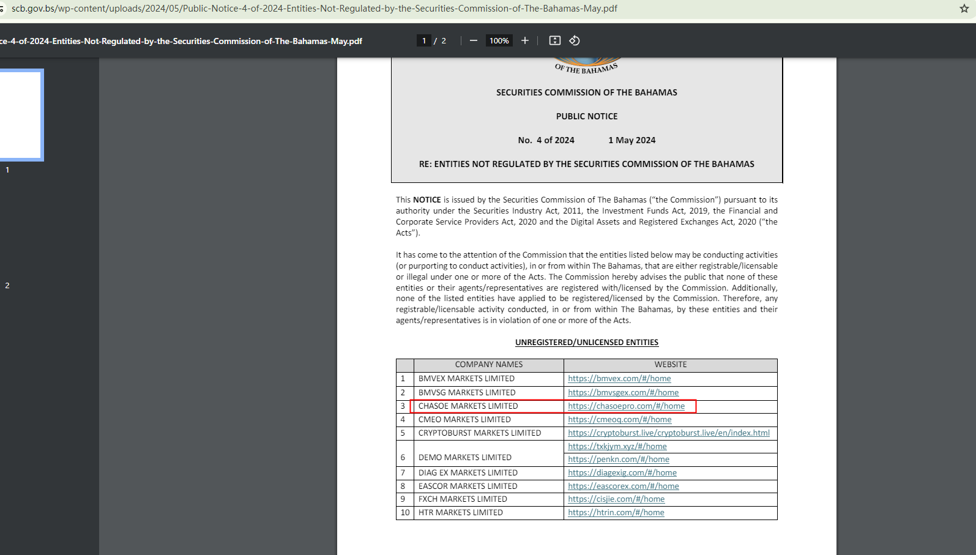The height and width of the screenshot is (555, 976).
Task: Open the diagexig.com website link
Action: pyautogui.click(x=622, y=473)
